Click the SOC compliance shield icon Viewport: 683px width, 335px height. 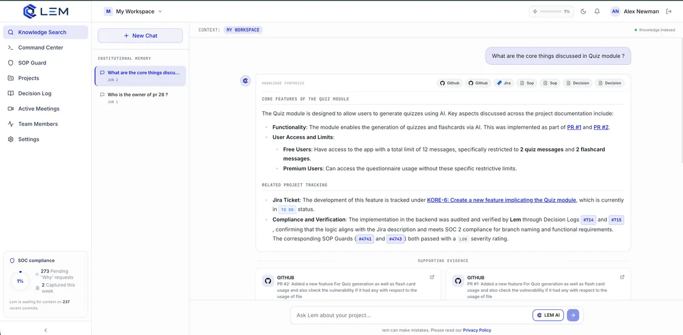[x=13, y=260]
